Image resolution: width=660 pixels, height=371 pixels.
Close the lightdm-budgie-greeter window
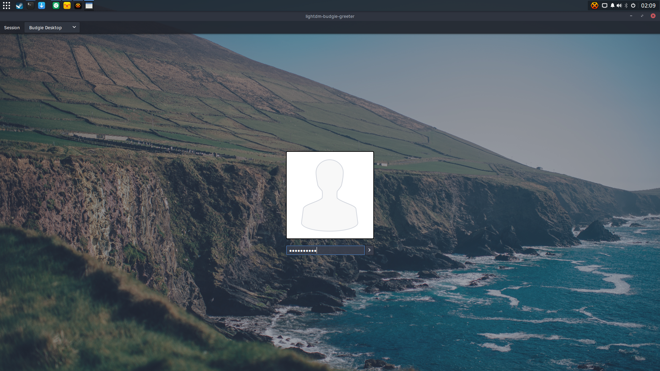(653, 16)
